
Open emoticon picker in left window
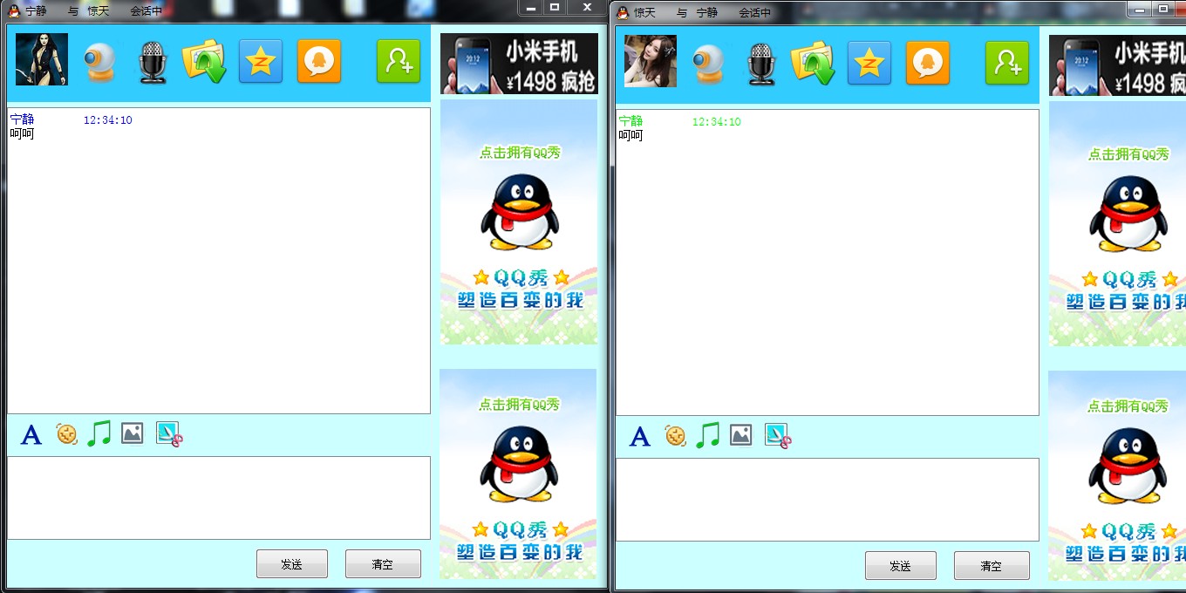(67, 433)
